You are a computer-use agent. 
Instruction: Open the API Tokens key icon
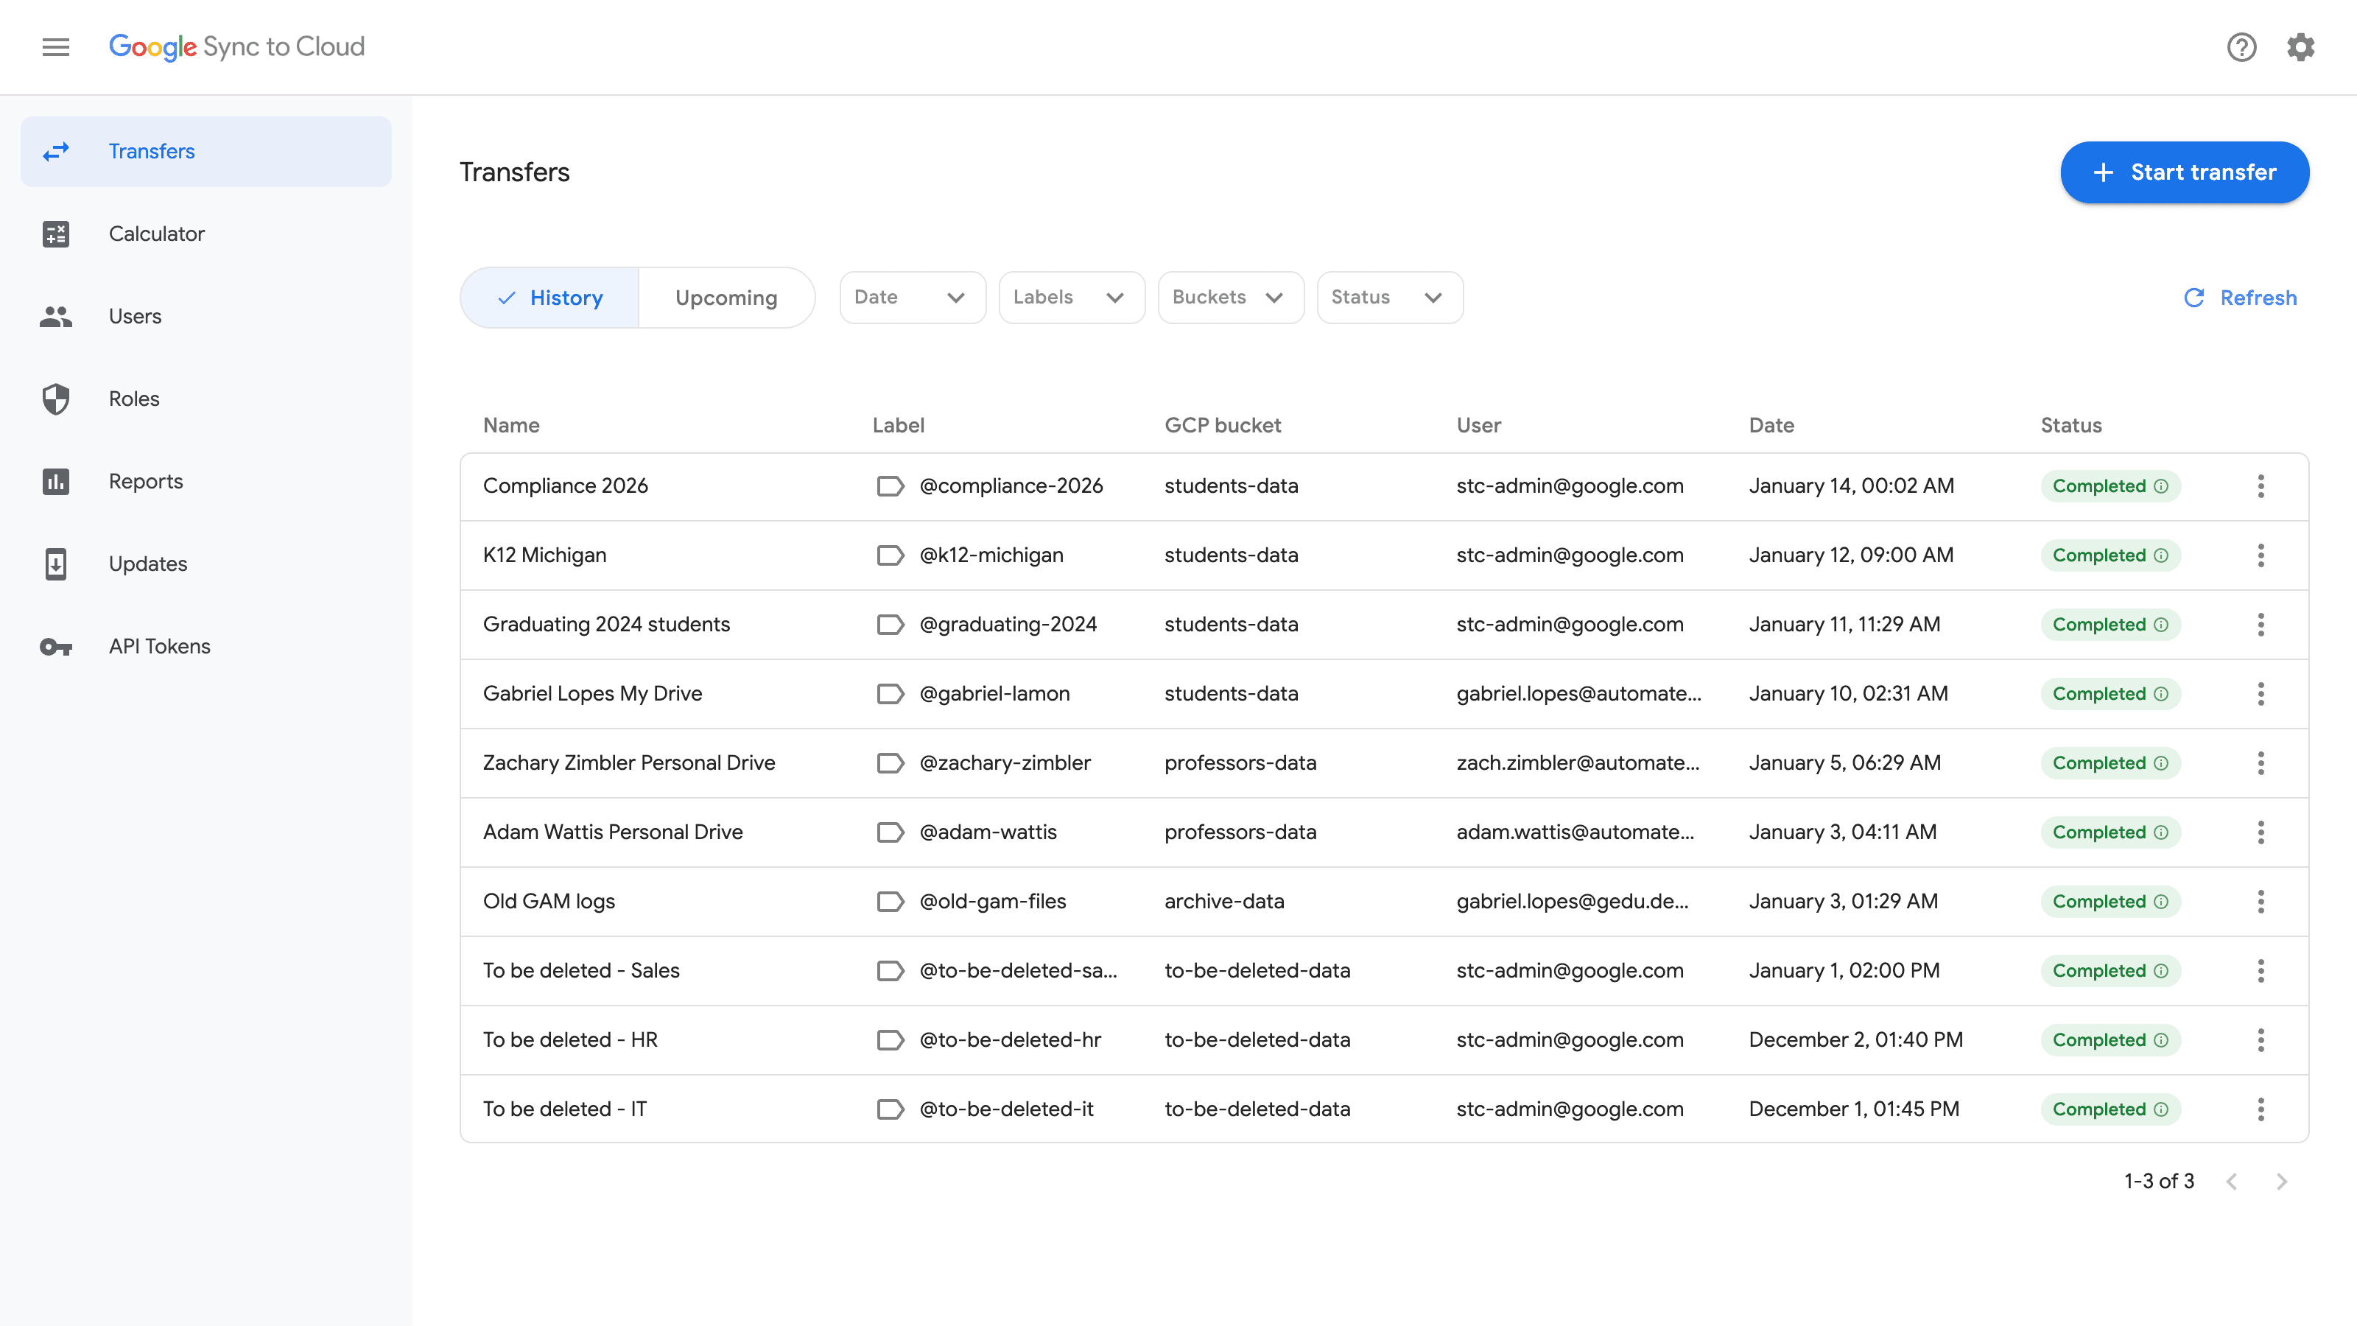(56, 646)
